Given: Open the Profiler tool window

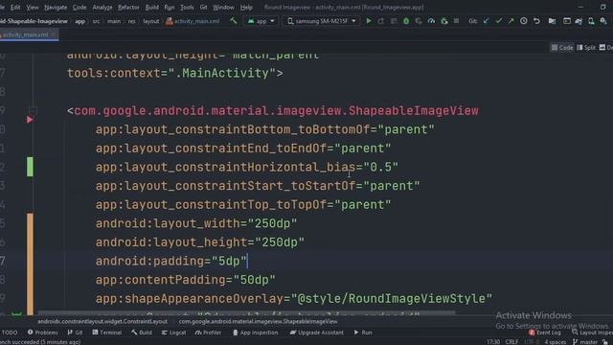Looking at the screenshot, I should tap(209, 333).
